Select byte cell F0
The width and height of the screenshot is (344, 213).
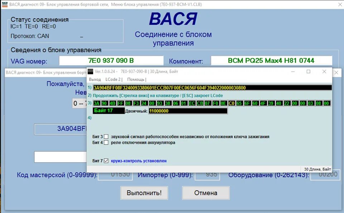[x=215, y=103]
